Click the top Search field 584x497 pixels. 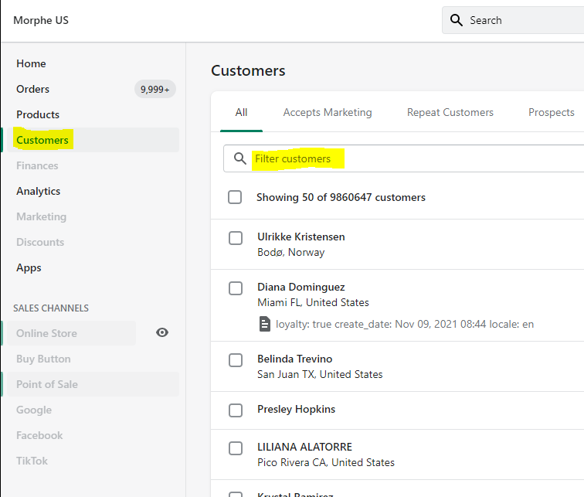[x=513, y=20]
